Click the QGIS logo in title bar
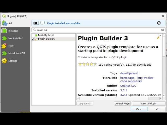Viewport: 167px width, 125px height. click(x=4, y=16)
